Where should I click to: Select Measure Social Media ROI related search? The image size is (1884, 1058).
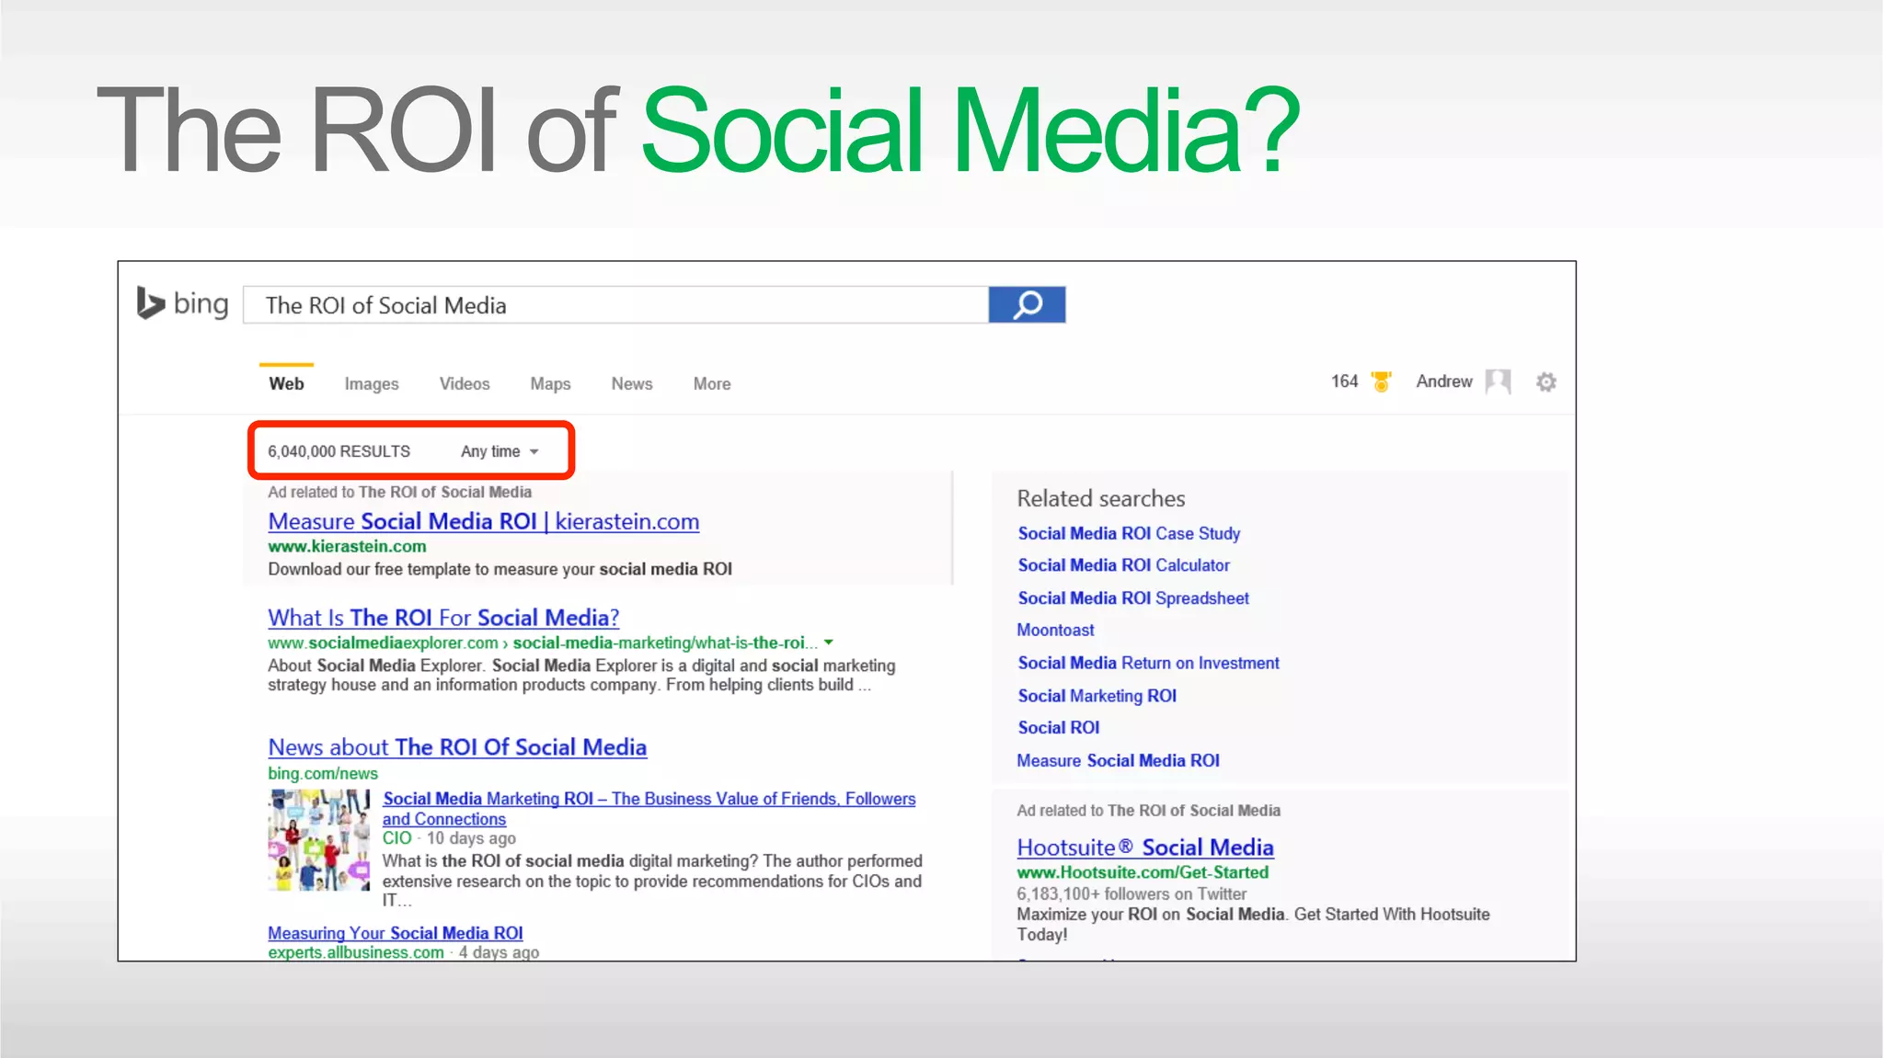click(x=1118, y=760)
